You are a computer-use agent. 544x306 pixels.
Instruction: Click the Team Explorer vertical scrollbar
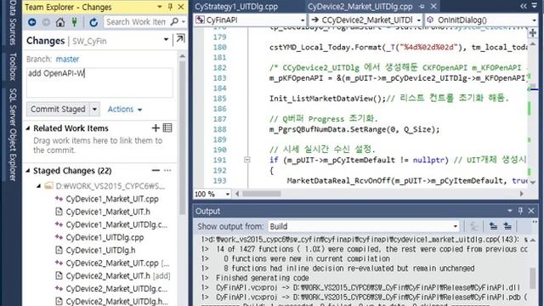point(182,139)
